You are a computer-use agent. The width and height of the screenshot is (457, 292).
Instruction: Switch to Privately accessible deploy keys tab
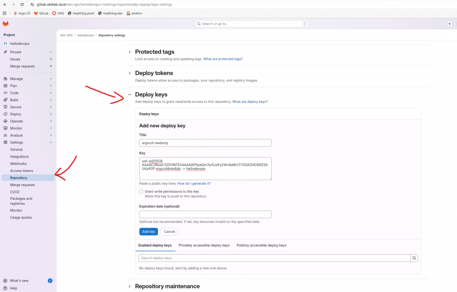coord(204,245)
